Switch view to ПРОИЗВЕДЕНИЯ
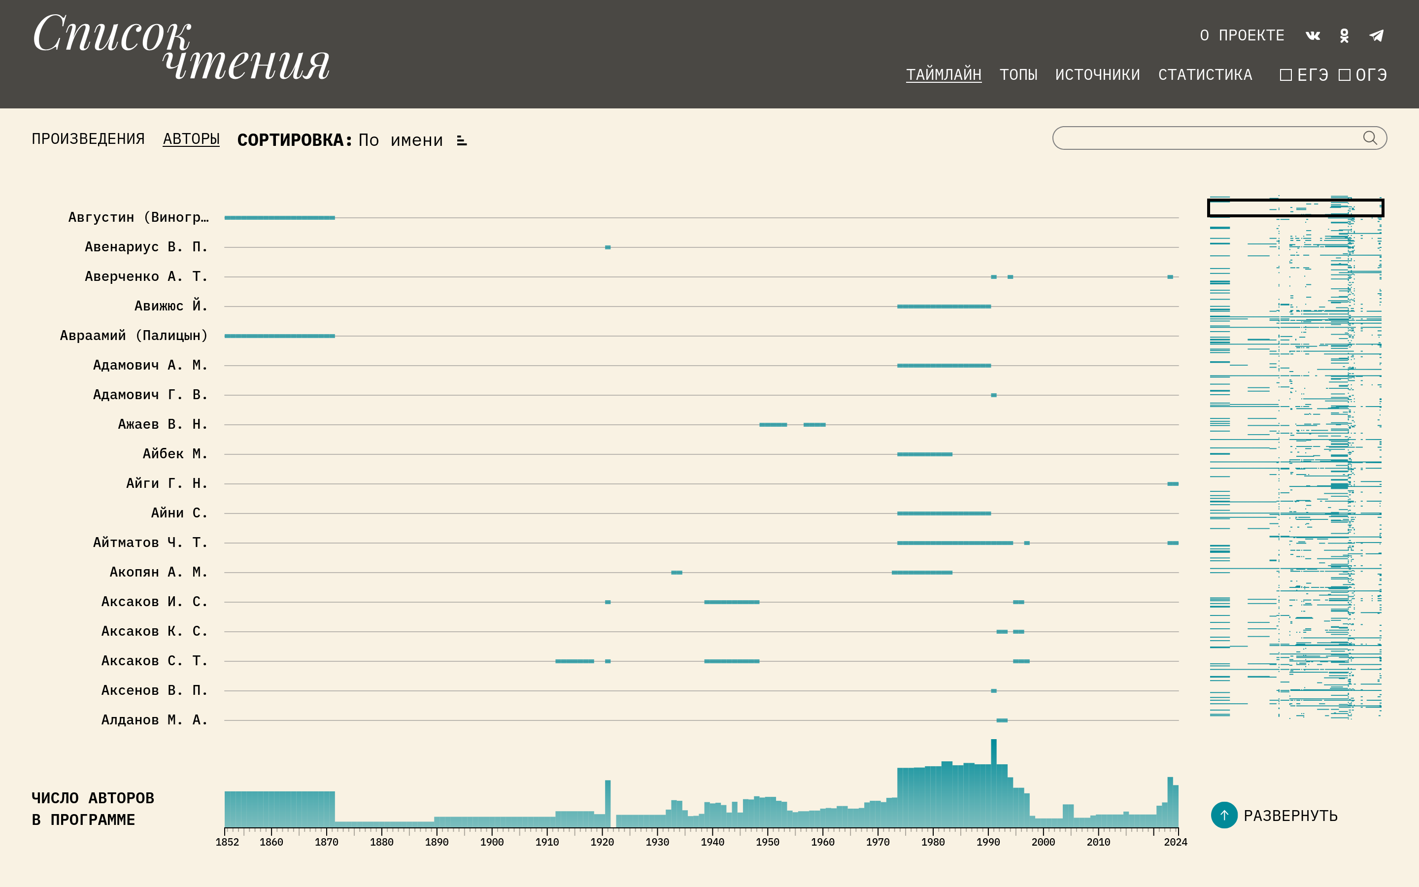Screen dimensions: 1419x887 point(88,139)
